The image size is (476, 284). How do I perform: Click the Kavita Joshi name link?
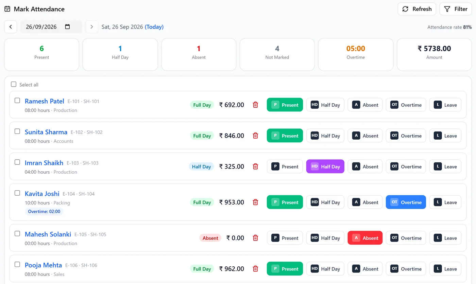[42, 194]
